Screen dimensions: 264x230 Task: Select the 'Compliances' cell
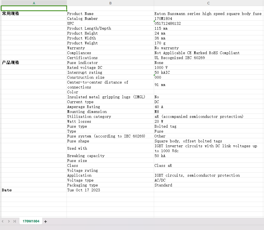110,53
